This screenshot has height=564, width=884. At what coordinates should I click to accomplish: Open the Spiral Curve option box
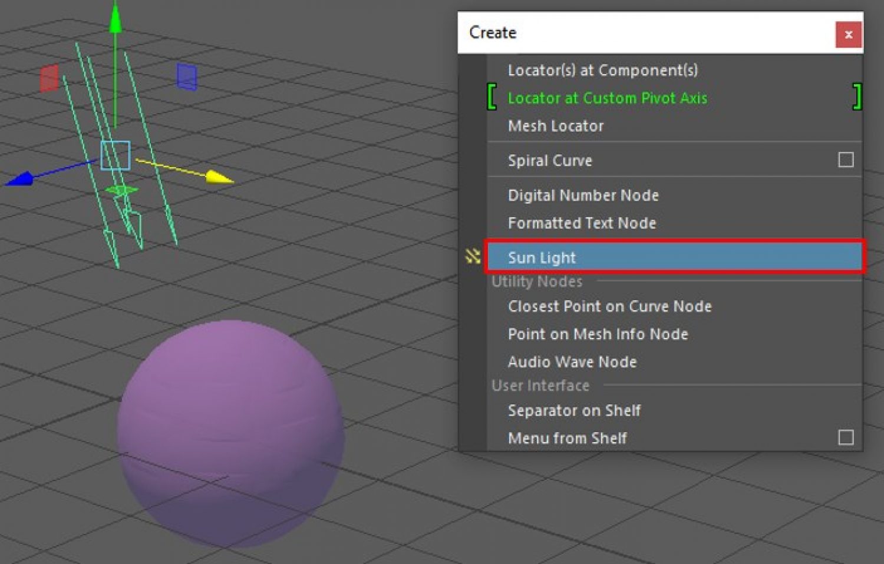point(846,160)
